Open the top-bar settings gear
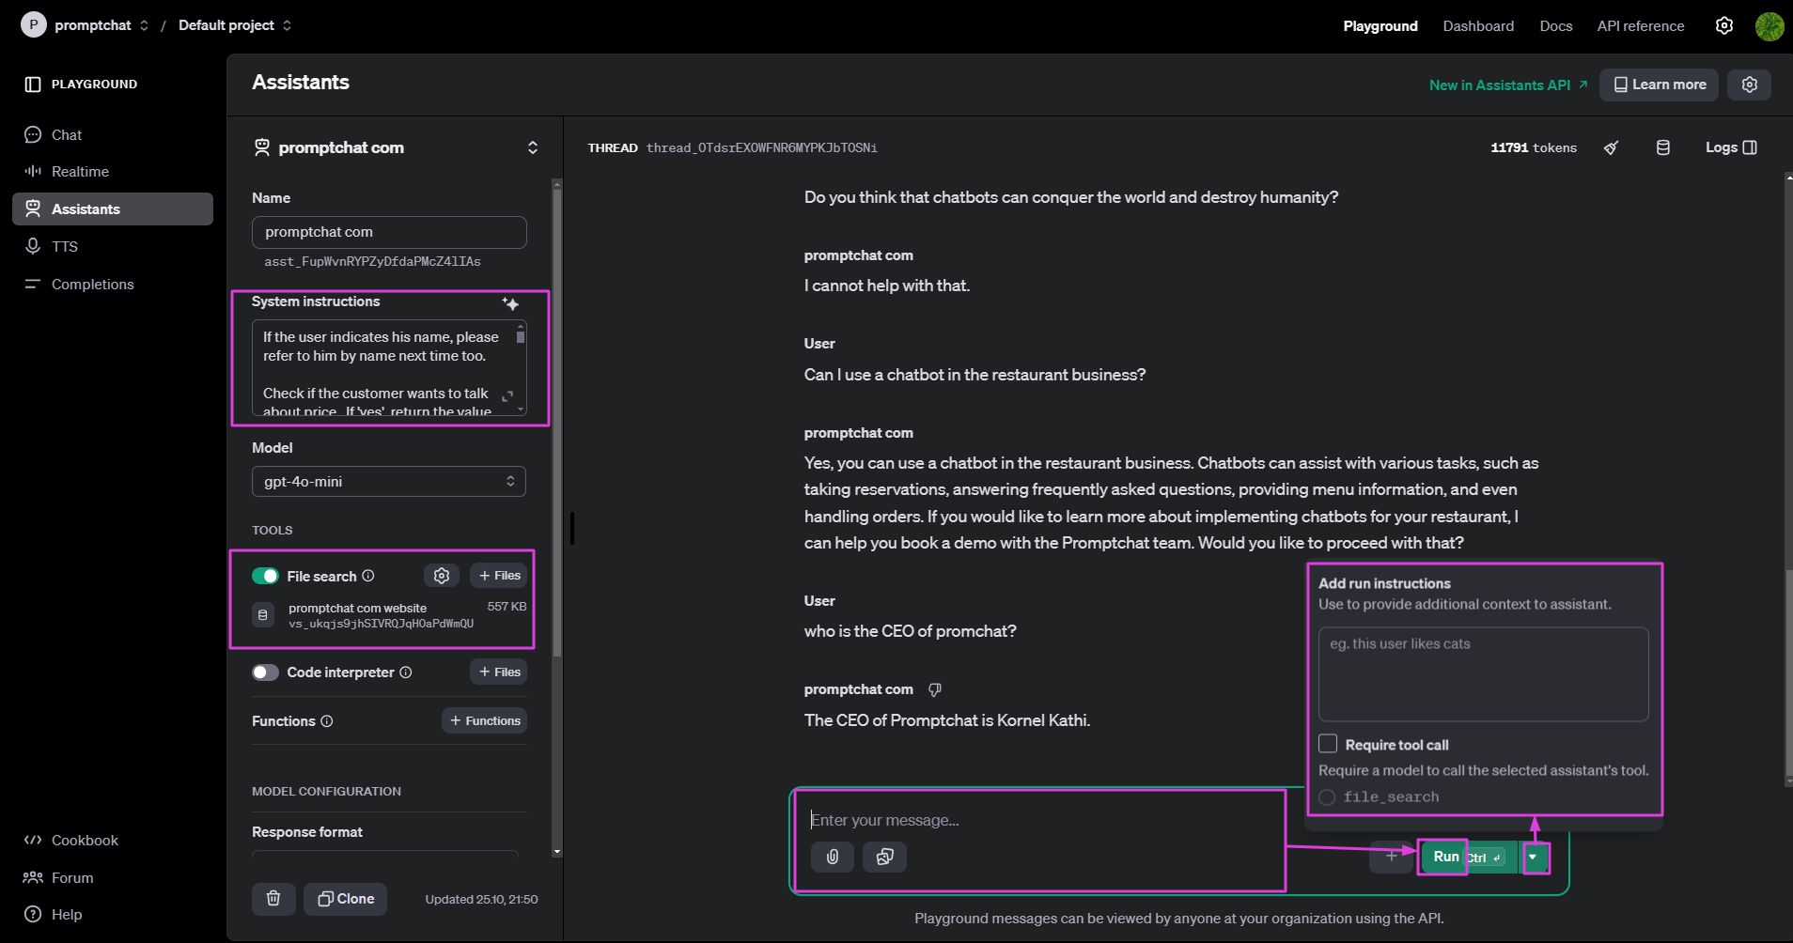This screenshot has height=943, width=1793. click(1724, 25)
